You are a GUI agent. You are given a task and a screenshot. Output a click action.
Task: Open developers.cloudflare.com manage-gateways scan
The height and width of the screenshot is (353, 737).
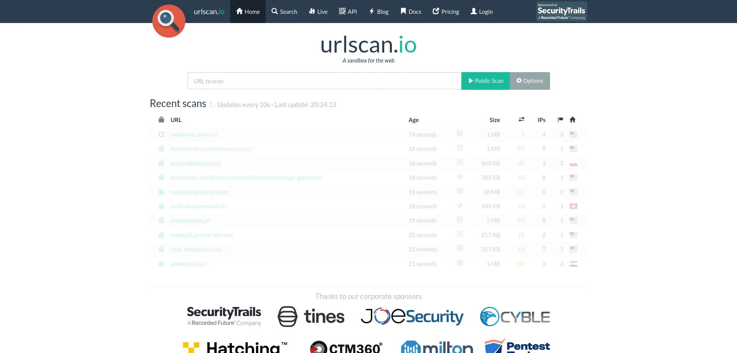pyautogui.click(x=246, y=178)
